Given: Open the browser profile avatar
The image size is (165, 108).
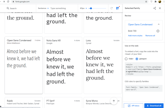Looking at the screenshot, I should (x=160, y=2).
